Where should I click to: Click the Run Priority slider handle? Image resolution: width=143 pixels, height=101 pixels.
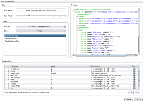29,15
